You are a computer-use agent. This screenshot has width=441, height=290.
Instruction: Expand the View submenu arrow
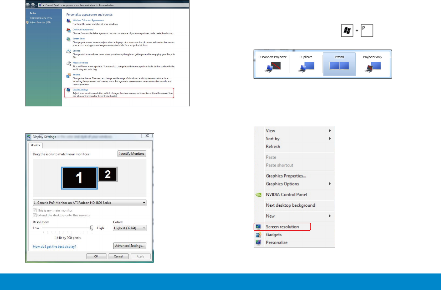[330, 131]
